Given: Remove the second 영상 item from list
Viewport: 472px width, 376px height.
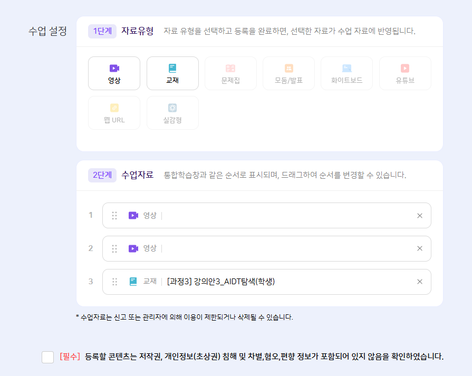Looking at the screenshot, I should coord(420,248).
